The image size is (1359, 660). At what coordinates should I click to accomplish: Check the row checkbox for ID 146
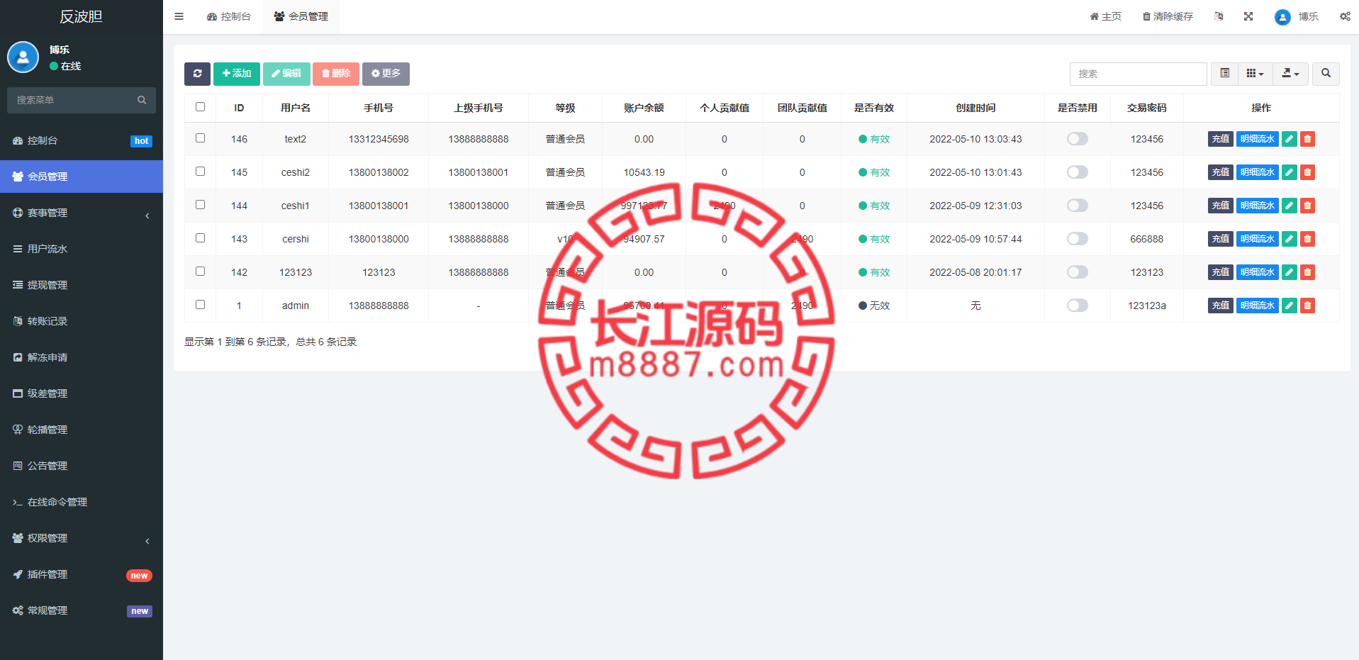pos(201,138)
